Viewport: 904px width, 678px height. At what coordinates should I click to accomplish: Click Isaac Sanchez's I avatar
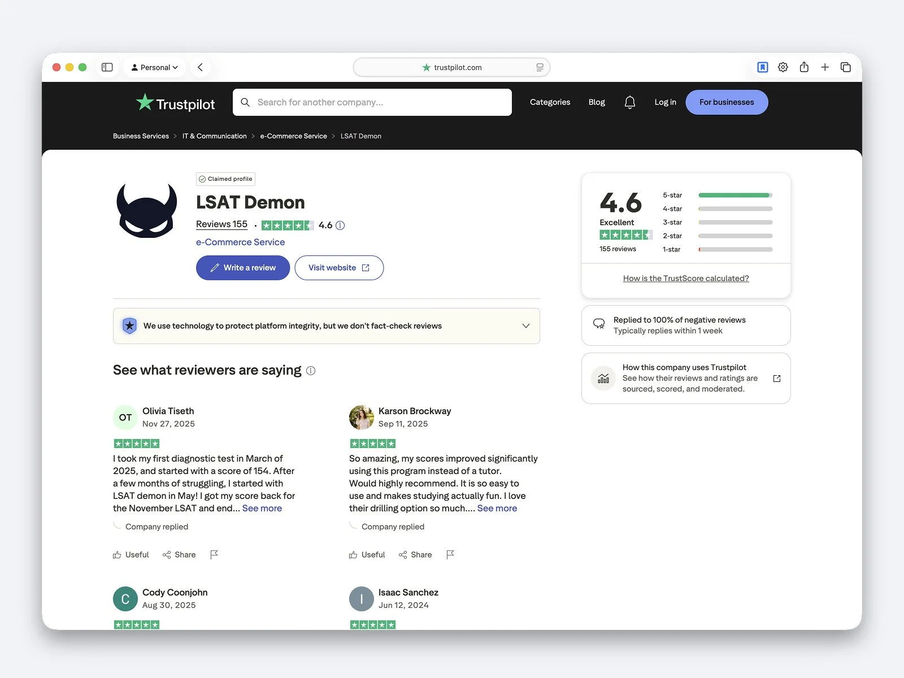(x=362, y=599)
